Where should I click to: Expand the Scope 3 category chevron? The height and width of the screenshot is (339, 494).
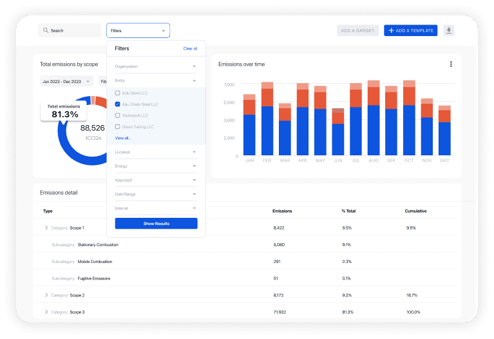[x=46, y=311]
